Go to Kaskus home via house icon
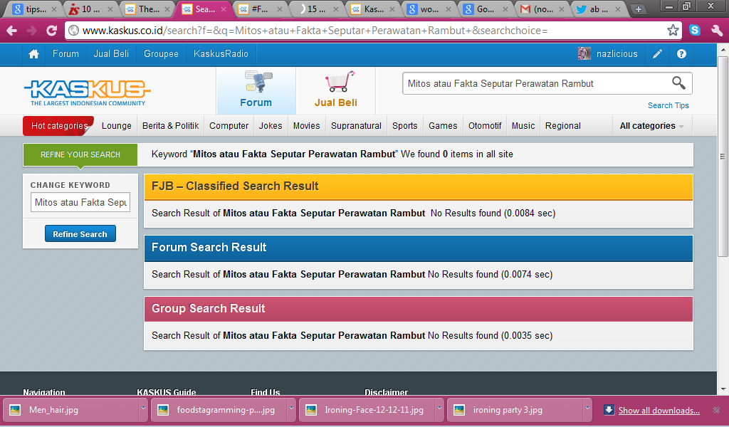Viewport: 729px width, 427px height. (x=33, y=54)
